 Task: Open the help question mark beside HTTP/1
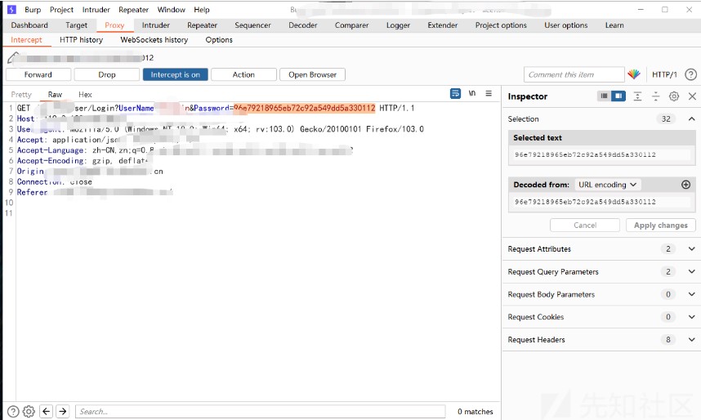690,74
